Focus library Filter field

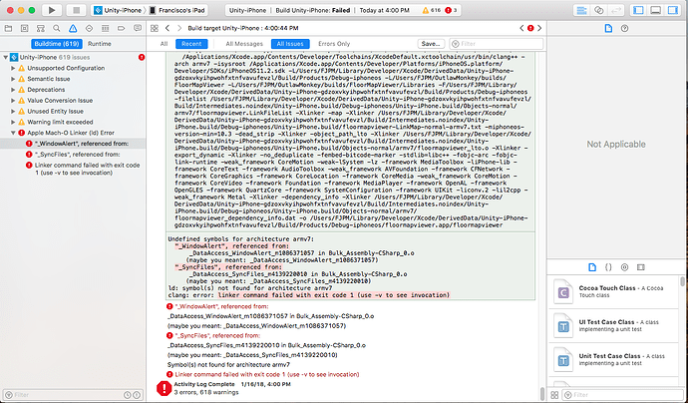pos(622,395)
